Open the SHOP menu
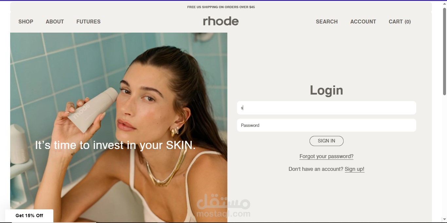447x223 pixels. point(26,22)
